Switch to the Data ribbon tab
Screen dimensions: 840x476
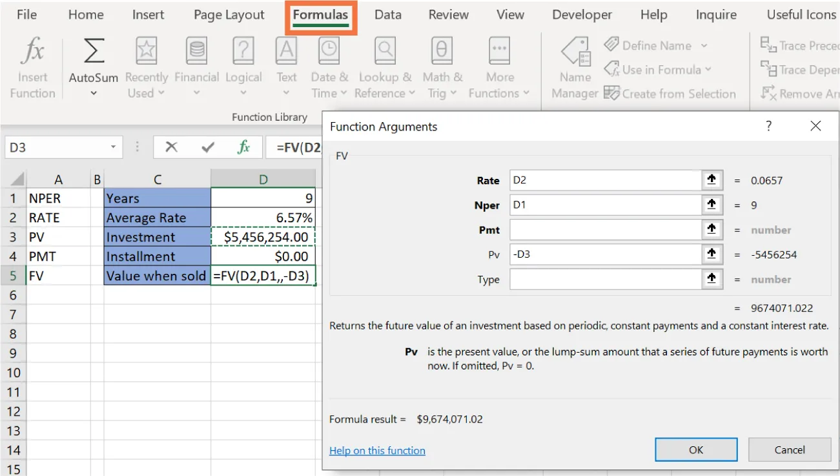387,14
